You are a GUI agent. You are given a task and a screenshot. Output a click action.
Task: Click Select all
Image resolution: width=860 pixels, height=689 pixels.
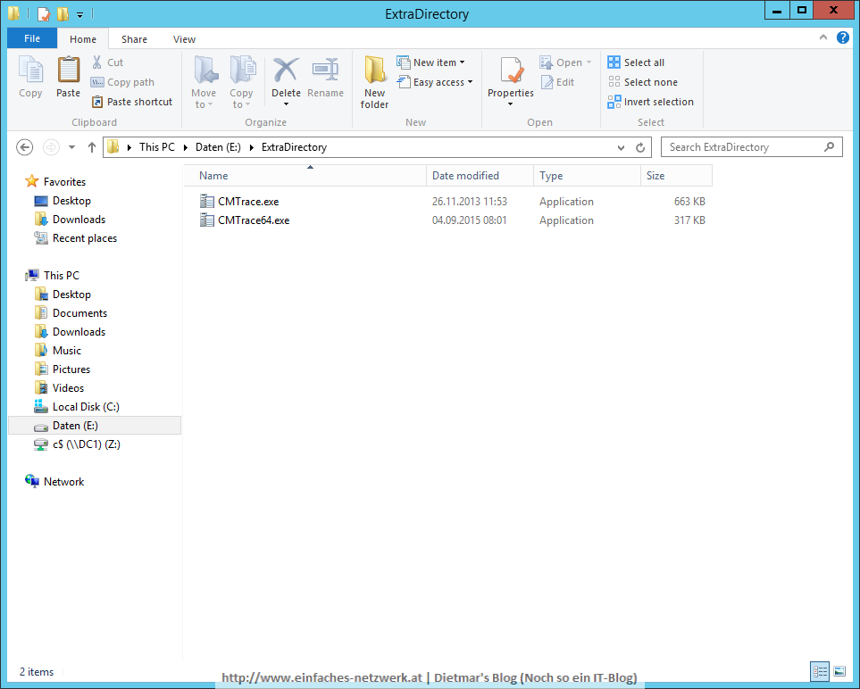[636, 62]
